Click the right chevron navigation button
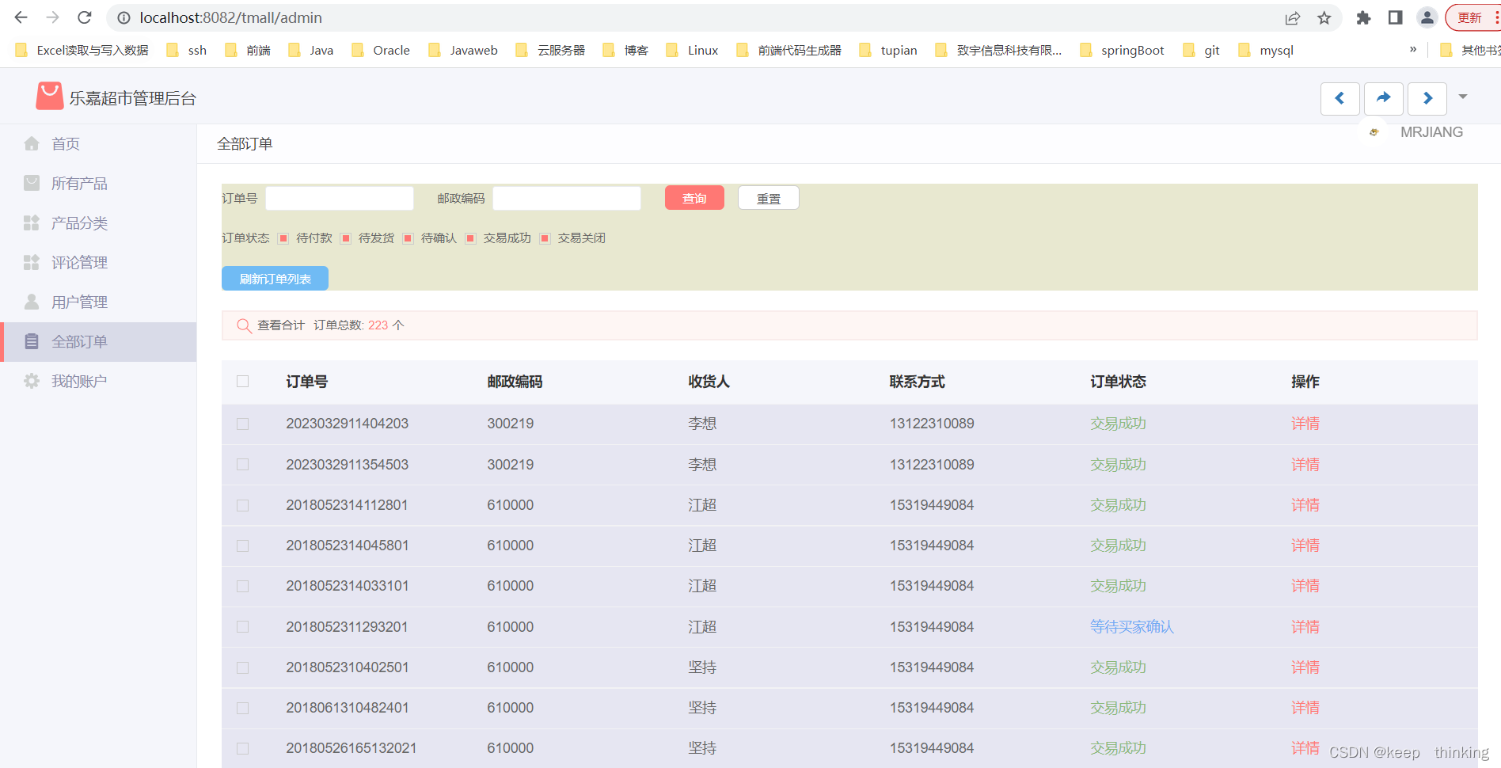This screenshot has height=768, width=1501. [1427, 98]
